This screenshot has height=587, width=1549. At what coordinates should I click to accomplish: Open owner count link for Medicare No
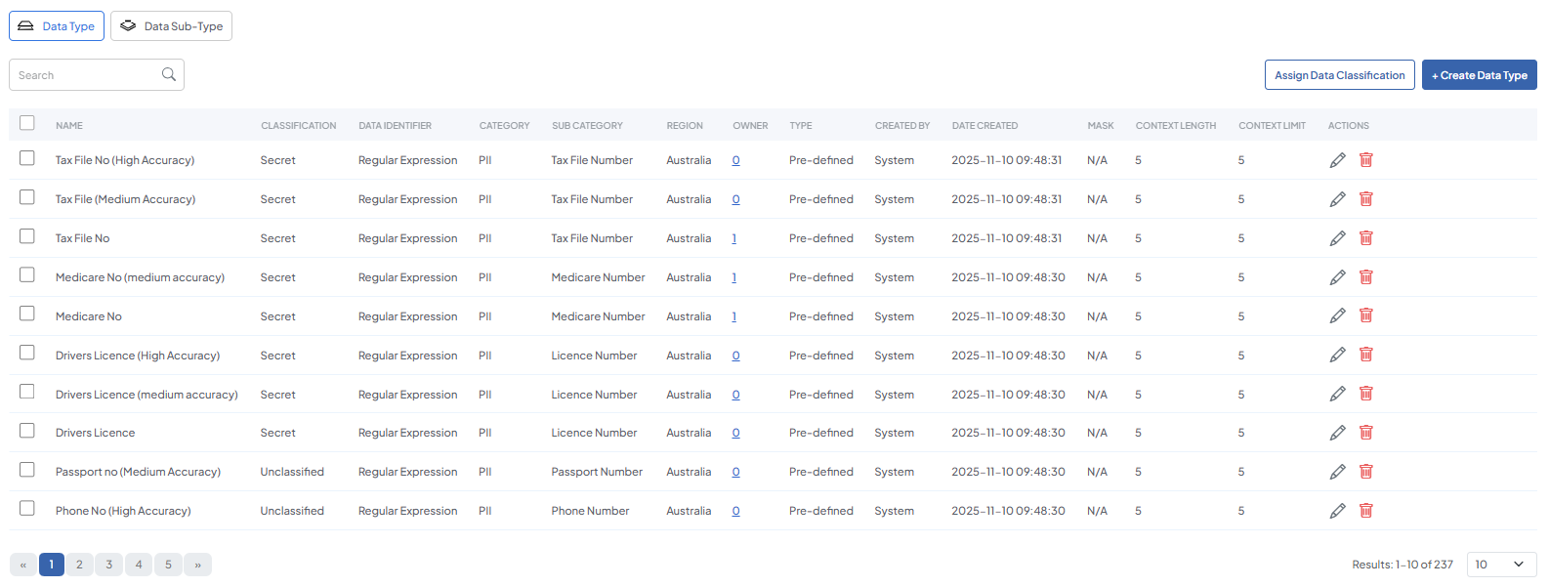coord(734,316)
